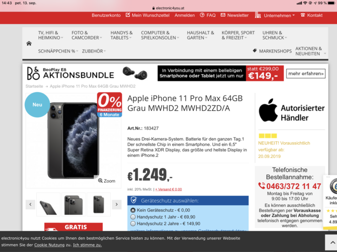Go to the home page house icon
The height and width of the screenshot is (252, 337).
coord(29,44)
